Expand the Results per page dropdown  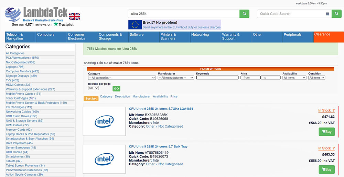tap(93, 88)
